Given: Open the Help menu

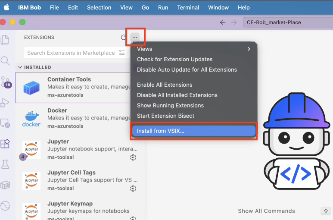Looking at the screenshot, I should coord(243,8).
